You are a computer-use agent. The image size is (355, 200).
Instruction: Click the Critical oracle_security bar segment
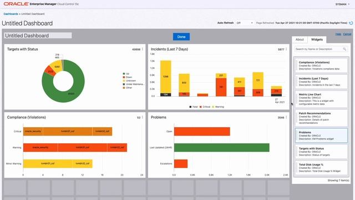pyautogui.click(x=33, y=132)
